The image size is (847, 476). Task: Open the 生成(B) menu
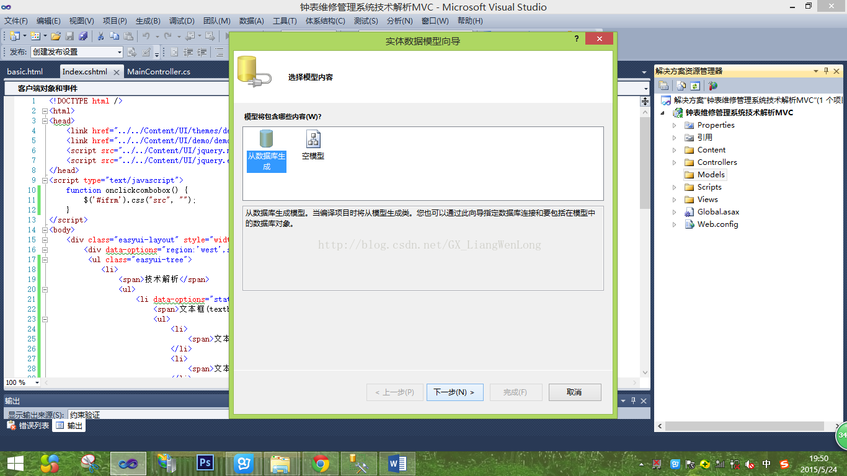click(x=148, y=20)
